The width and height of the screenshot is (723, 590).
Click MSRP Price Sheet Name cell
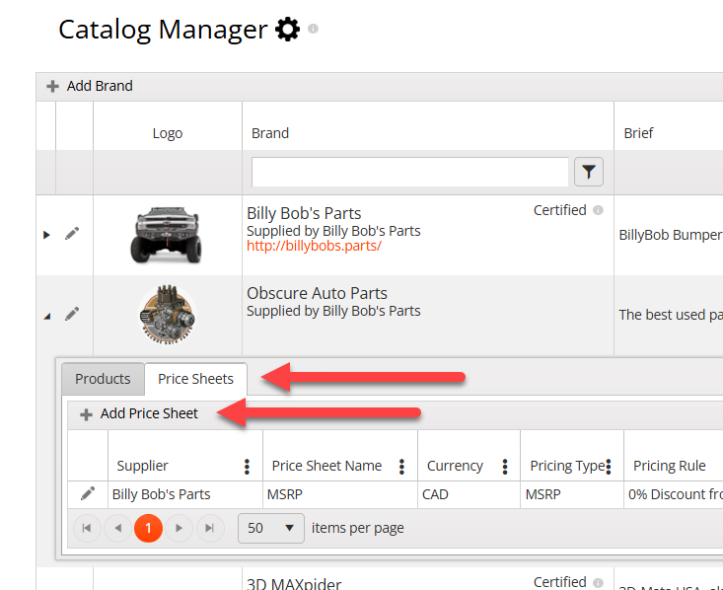(340, 494)
